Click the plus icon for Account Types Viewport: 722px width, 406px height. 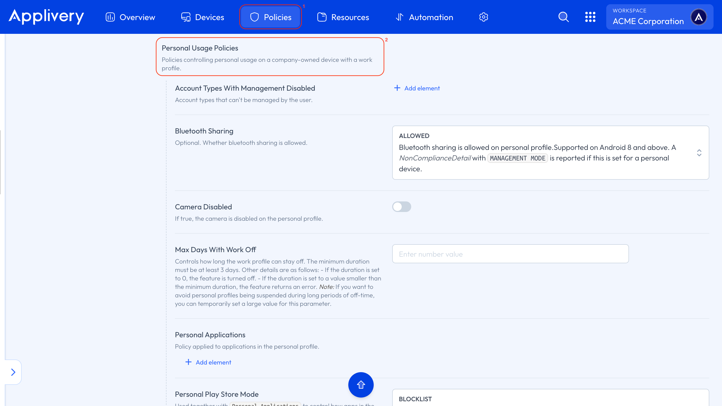(397, 88)
